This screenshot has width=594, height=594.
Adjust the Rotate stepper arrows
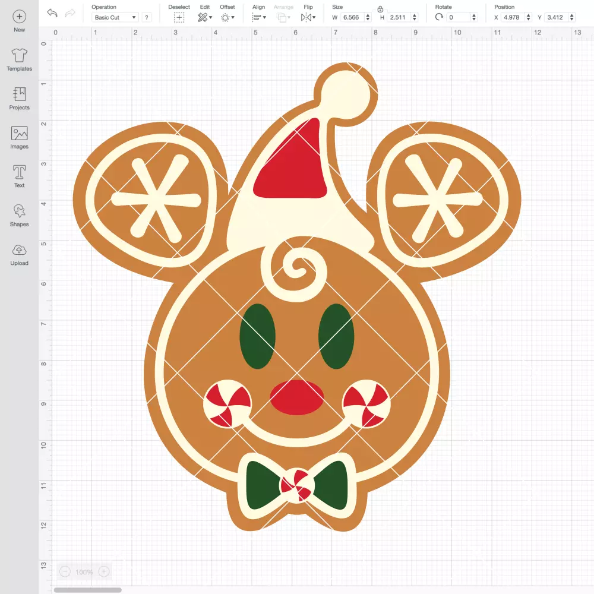point(473,17)
